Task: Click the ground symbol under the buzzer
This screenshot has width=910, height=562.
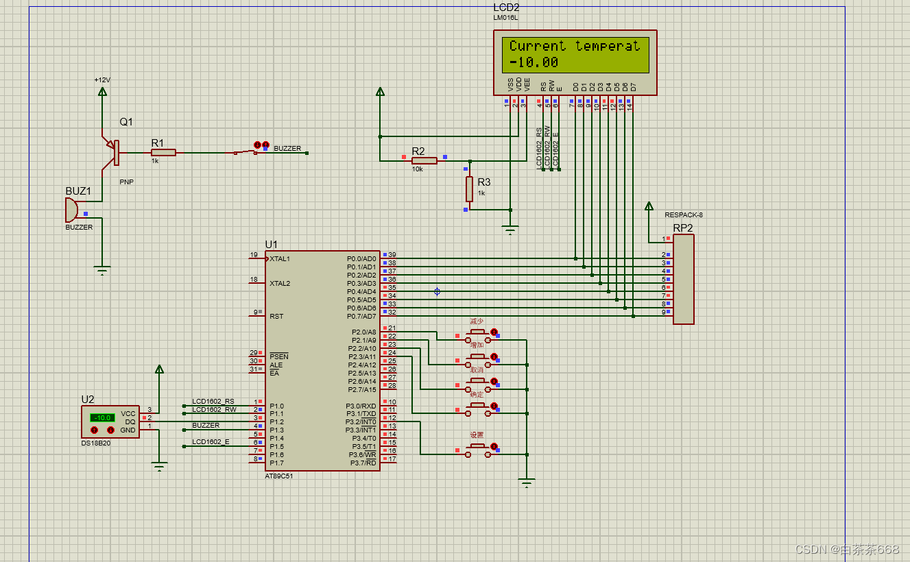Action: pyautogui.click(x=102, y=270)
